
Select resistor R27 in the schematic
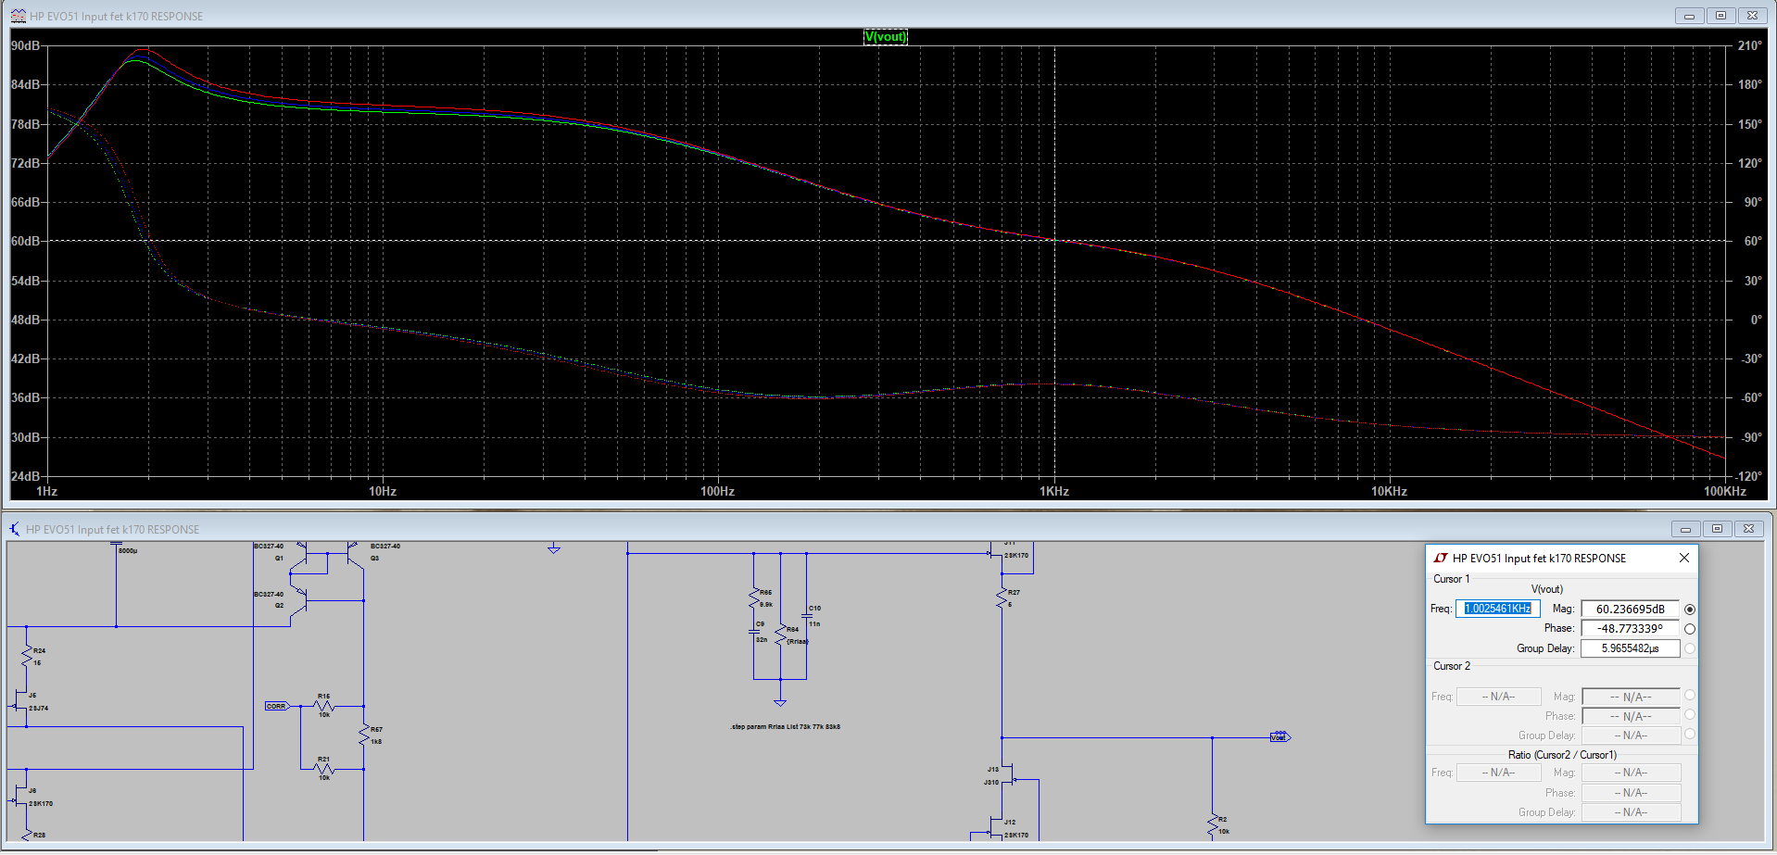point(1002,598)
